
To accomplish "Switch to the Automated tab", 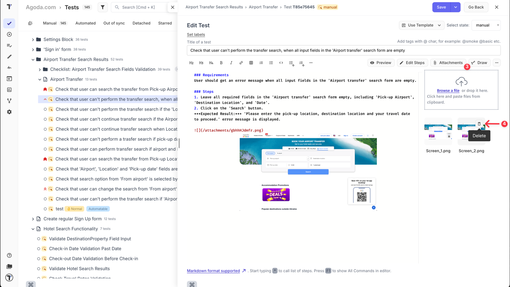I will 85,23.
